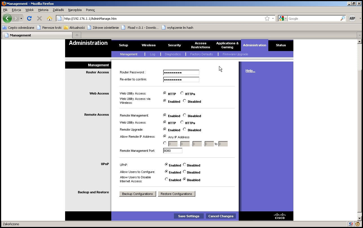Open the Adblock Plus ABP icon
The height and width of the screenshot is (228, 363).
click(352, 18)
